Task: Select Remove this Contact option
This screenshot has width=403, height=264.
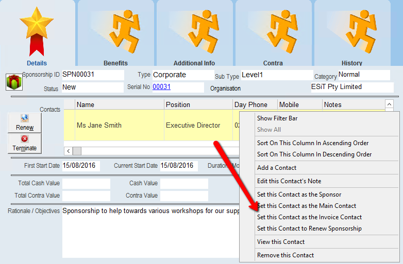Action: 285,255
